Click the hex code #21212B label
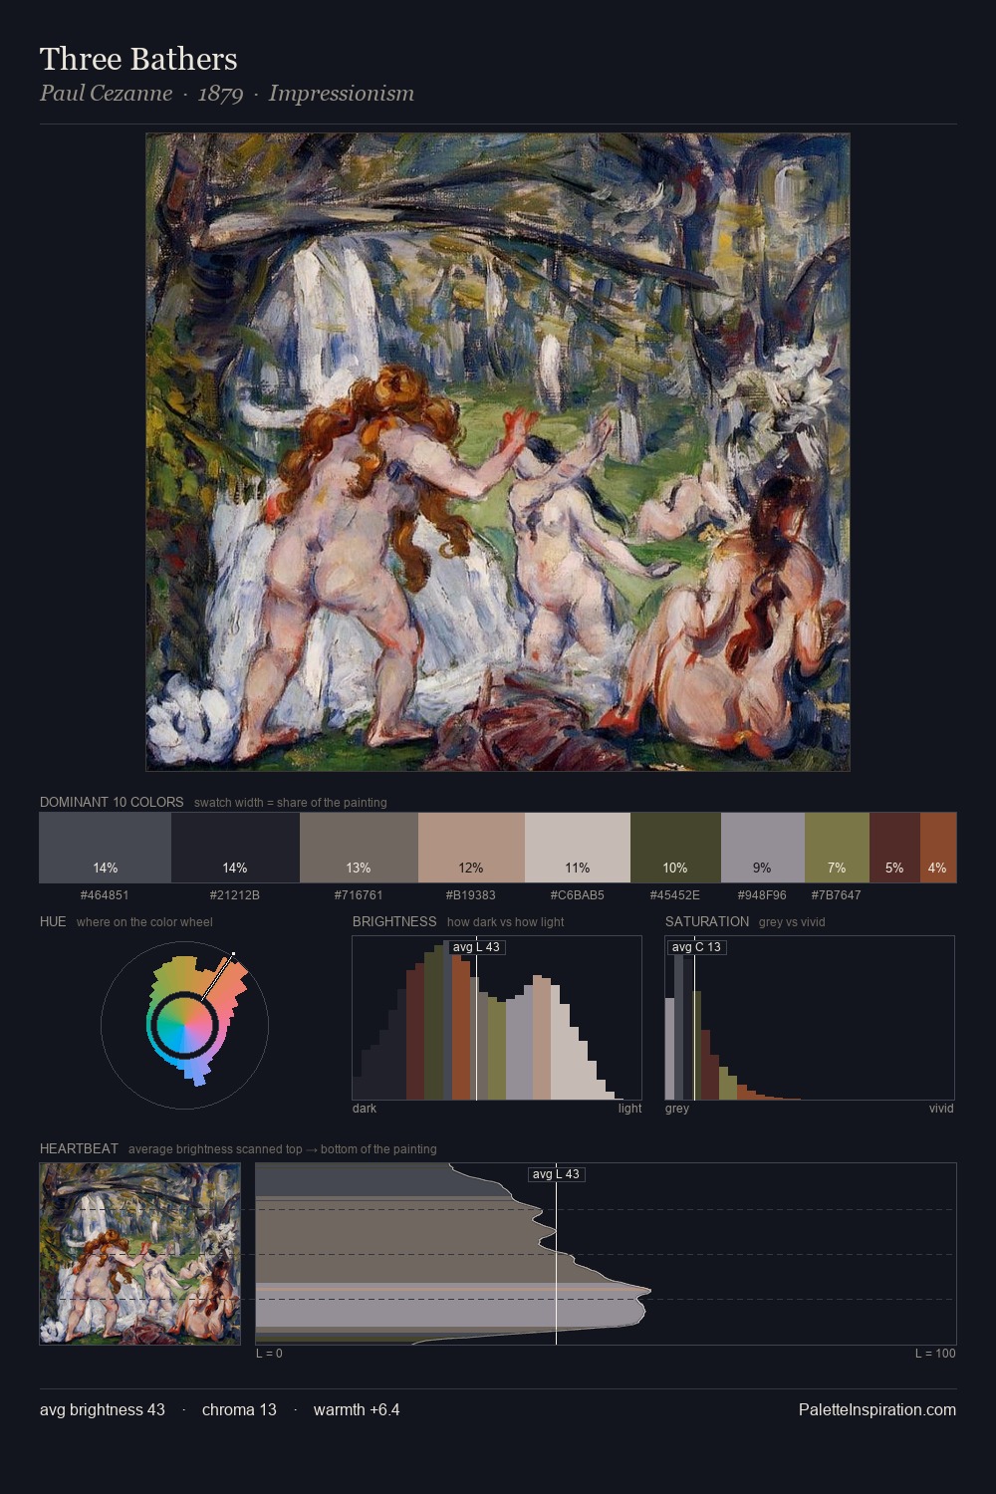The height and width of the screenshot is (1494, 996). tap(235, 894)
